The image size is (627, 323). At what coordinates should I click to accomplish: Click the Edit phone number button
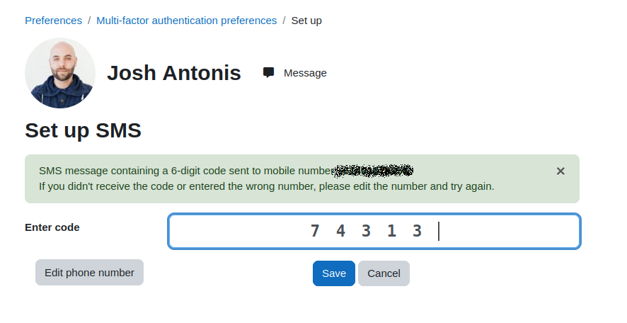coord(89,273)
